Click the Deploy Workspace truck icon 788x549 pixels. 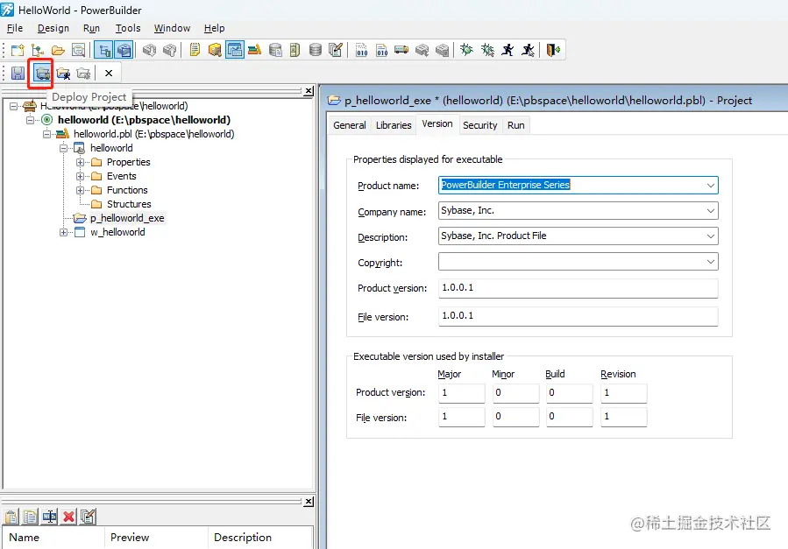coord(401,50)
